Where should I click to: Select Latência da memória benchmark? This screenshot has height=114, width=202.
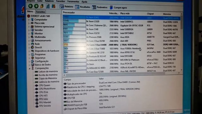(49, 82)
